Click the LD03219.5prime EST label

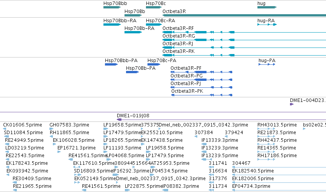click(25, 148)
